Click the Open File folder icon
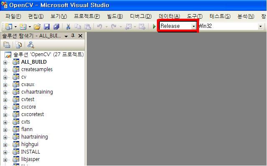 tap(37, 27)
